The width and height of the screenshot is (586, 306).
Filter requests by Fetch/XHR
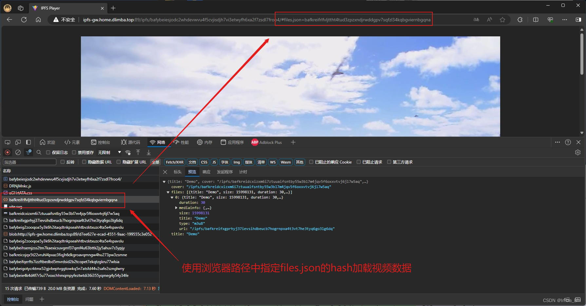pos(175,162)
